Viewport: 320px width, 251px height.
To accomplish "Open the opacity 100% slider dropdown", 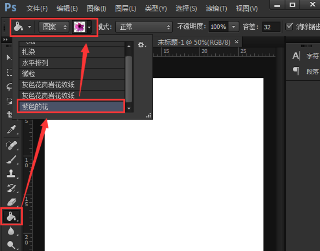I will tap(234, 27).
